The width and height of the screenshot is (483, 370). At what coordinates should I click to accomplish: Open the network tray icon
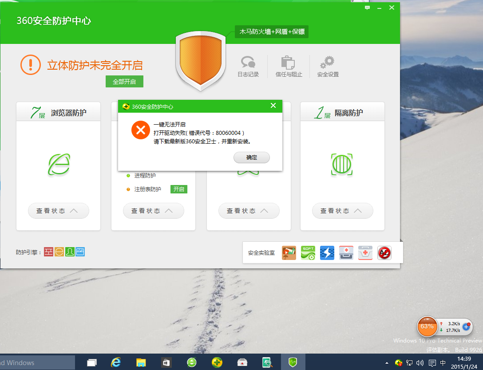pyautogui.click(x=409, y=363)
